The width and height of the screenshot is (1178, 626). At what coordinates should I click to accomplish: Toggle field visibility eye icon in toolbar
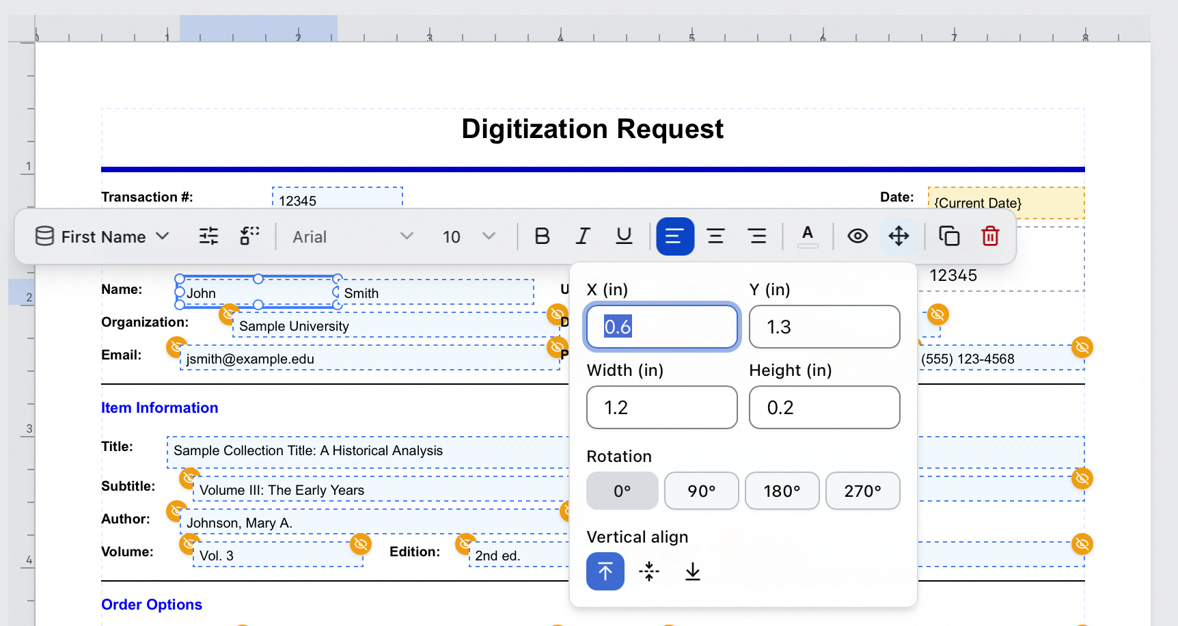(x=858, y=236)
